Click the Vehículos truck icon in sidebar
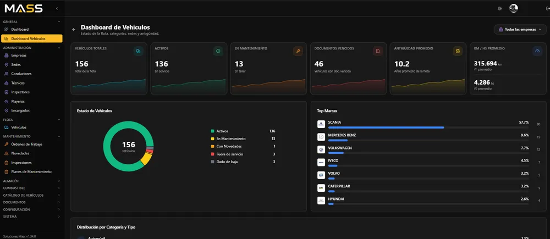This screenshot has height=239, width=550. pyautogui.click(x=6, y=127)
